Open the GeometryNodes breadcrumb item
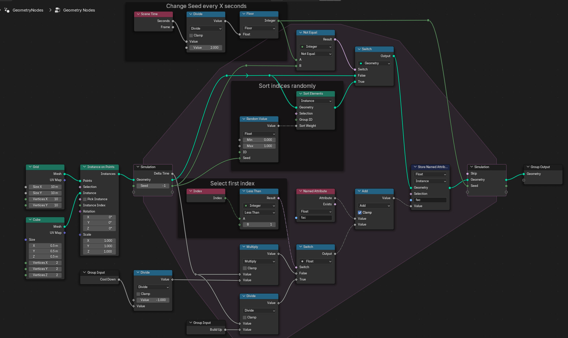The height and width of the screenshot is (338, 568). [x=28, y=10]
